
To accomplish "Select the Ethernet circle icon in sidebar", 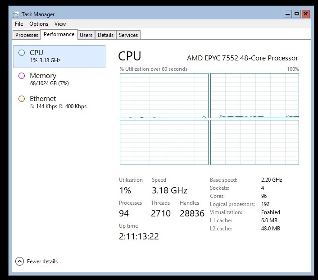I will tap(22, 99).
